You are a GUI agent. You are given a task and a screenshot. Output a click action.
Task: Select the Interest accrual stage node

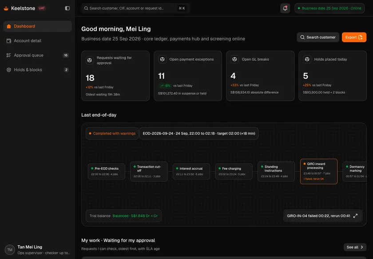(x=191, y=171)
